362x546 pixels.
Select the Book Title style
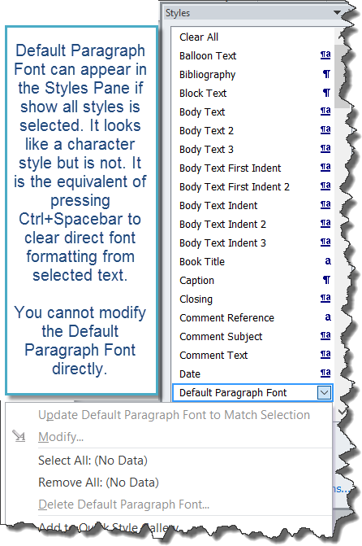click(x=202, y=261)
